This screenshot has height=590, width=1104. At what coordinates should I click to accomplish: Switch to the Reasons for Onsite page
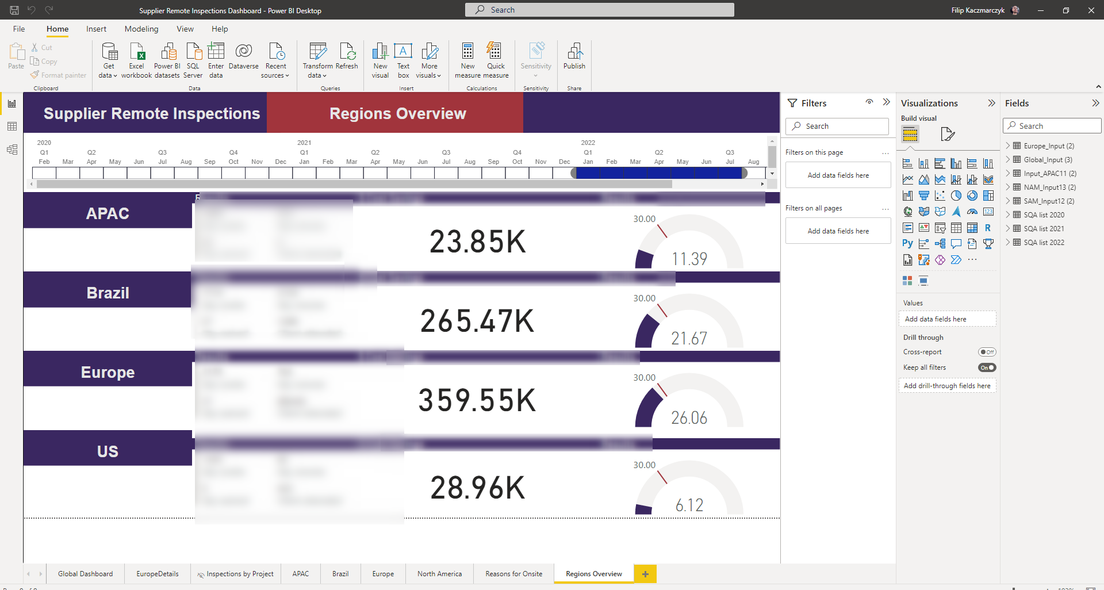tap(513, 574)
